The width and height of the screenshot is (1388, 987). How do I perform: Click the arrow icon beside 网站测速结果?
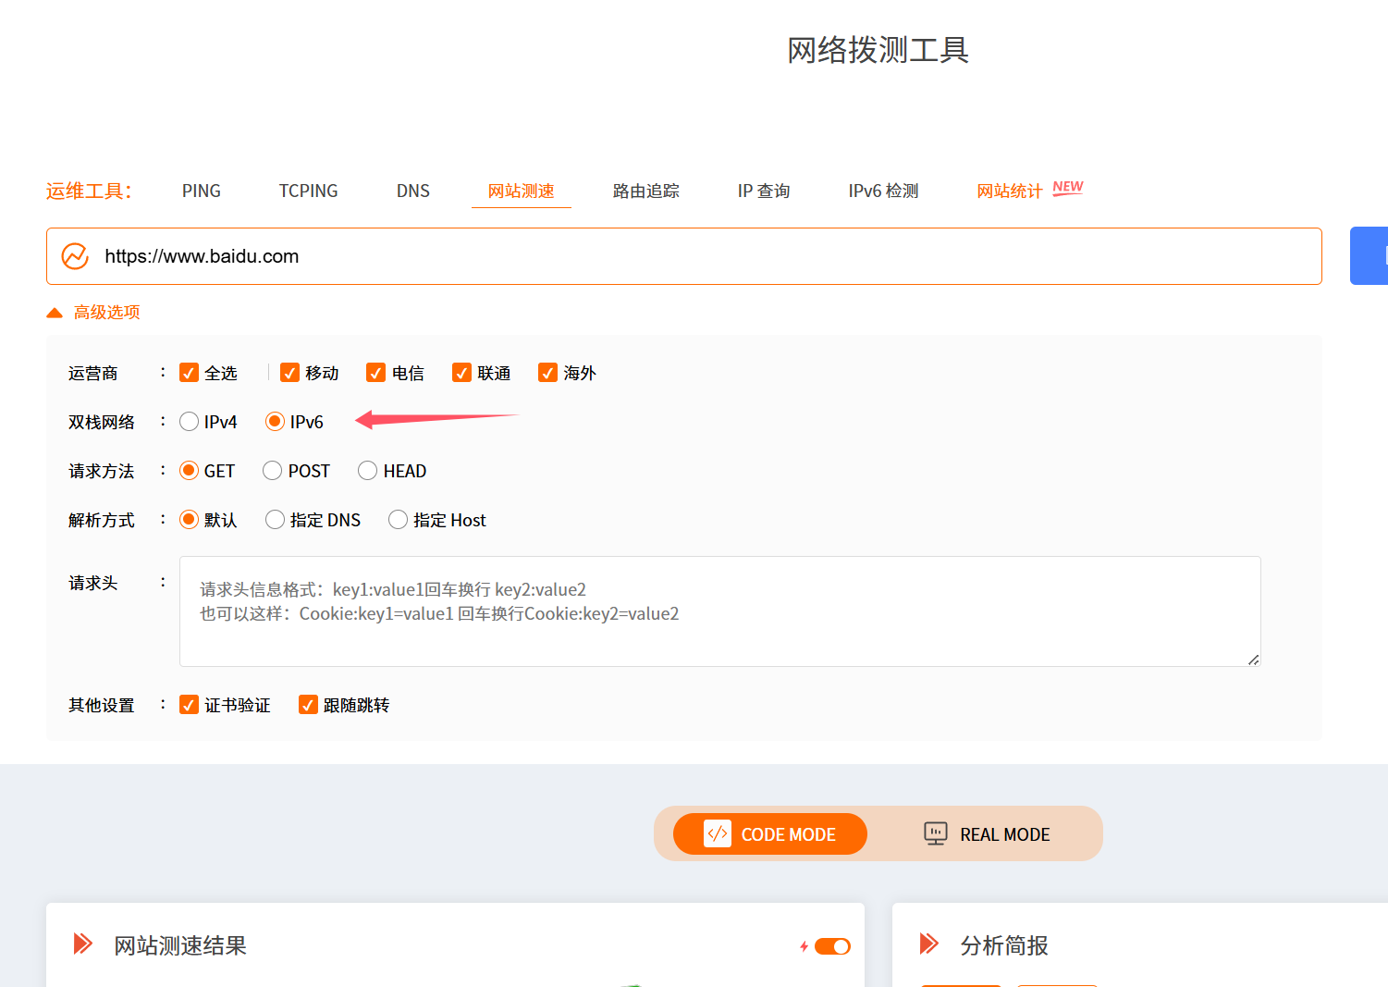coord(83,944)
